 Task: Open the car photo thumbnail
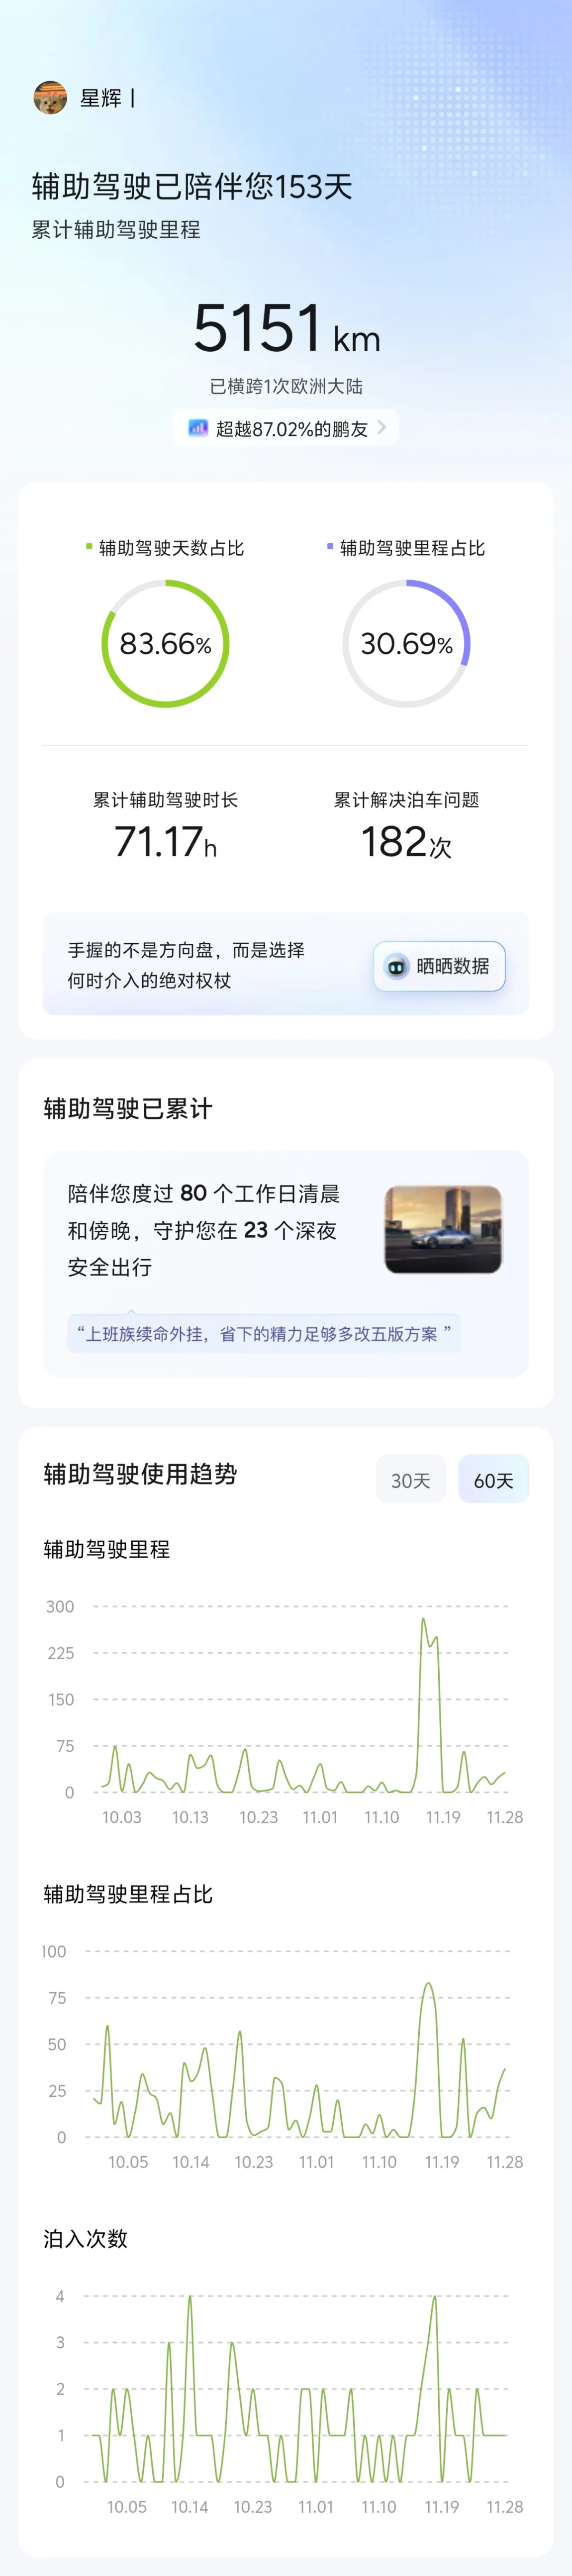(x=443, y=1229)
